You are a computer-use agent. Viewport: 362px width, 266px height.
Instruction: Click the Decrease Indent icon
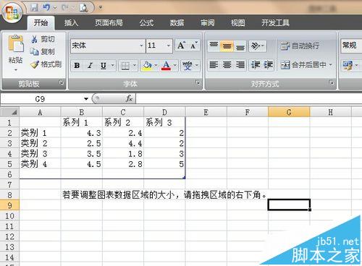pos(256,65)
